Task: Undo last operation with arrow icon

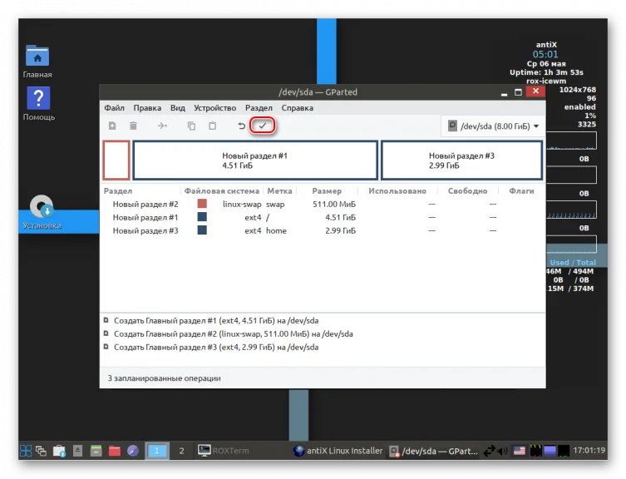Action: coord(242,126)
